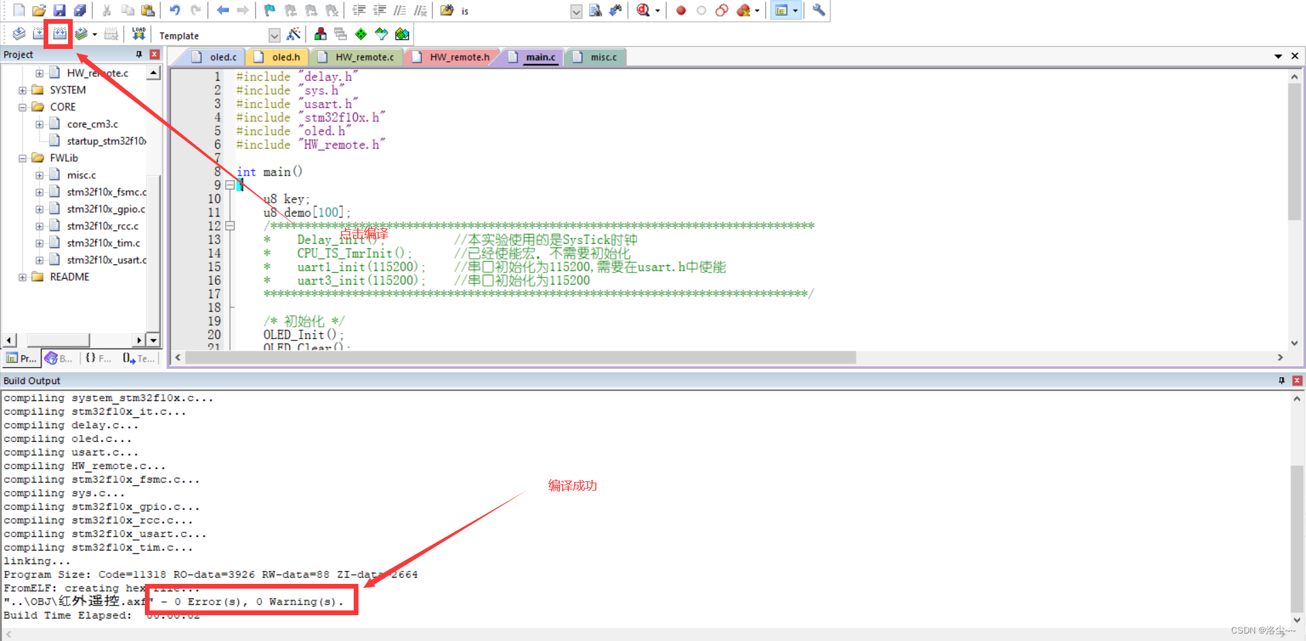Switch to the oled.c tab
Viewport: 1306px width, 641px height.
[215, 57]
